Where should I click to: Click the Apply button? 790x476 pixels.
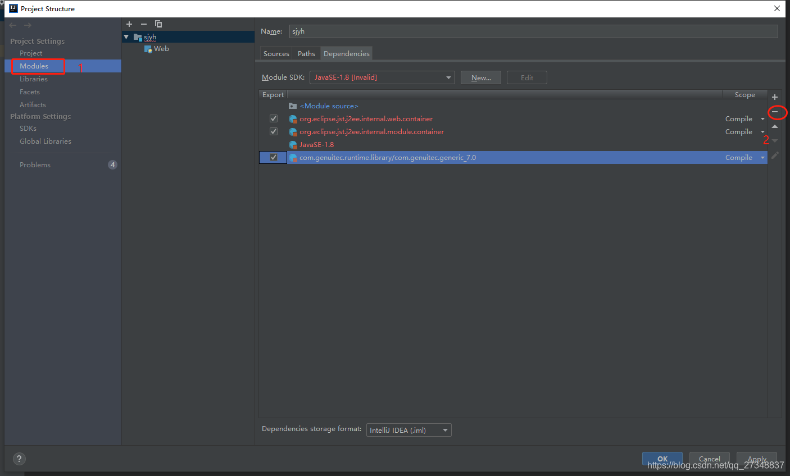(x=757, y=459)
